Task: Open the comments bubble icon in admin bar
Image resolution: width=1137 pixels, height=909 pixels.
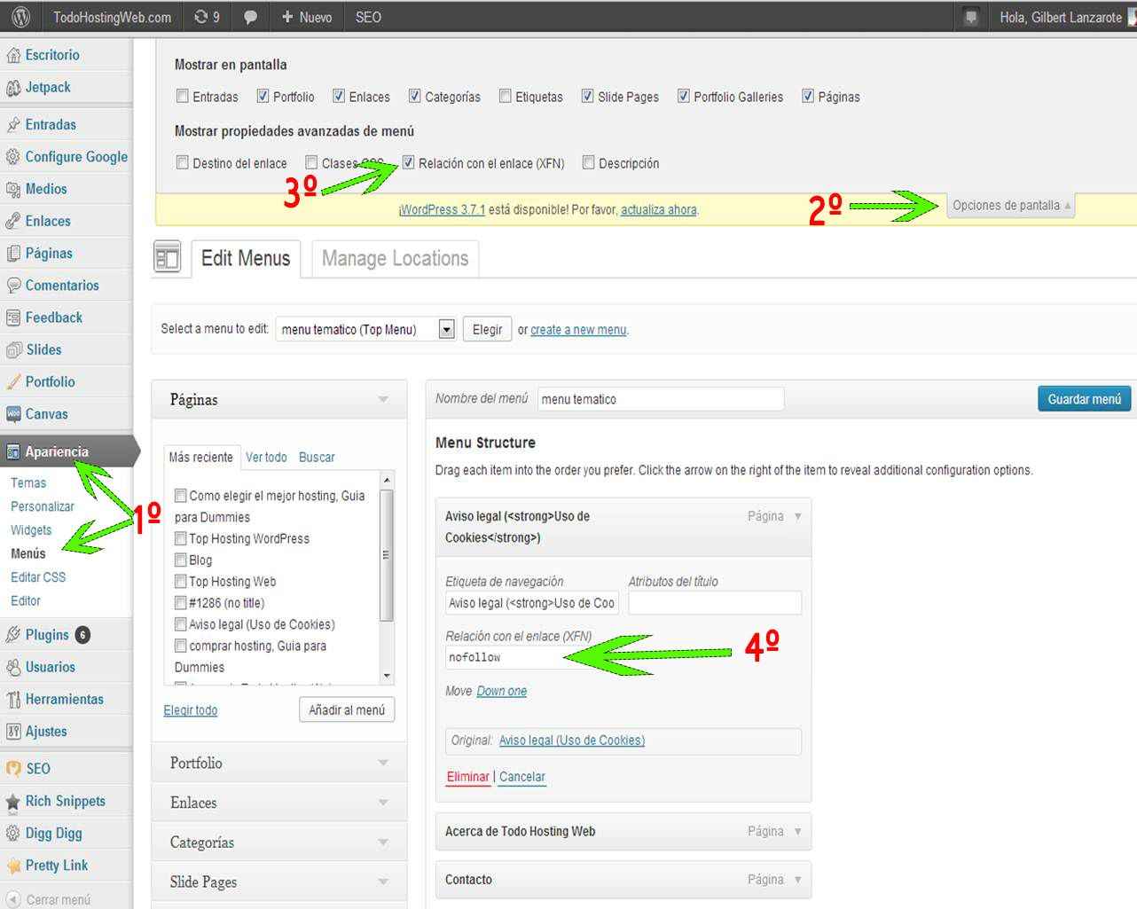Action: click(250, 17)
